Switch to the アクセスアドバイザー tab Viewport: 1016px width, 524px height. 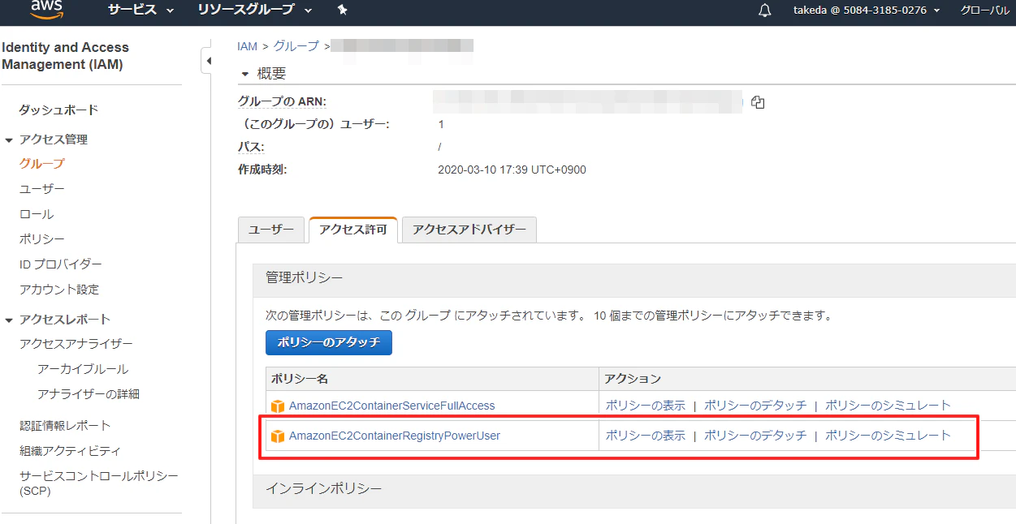coord(469,230)
